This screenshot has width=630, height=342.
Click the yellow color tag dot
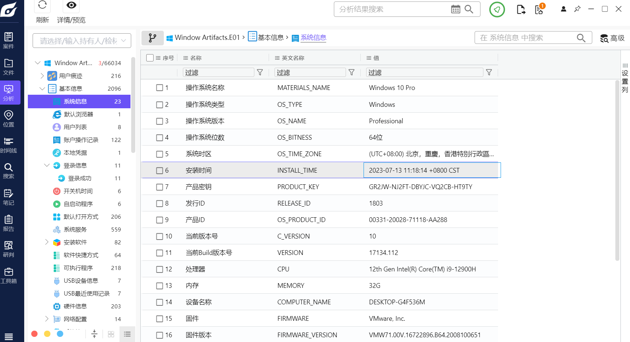click(47, 334)
